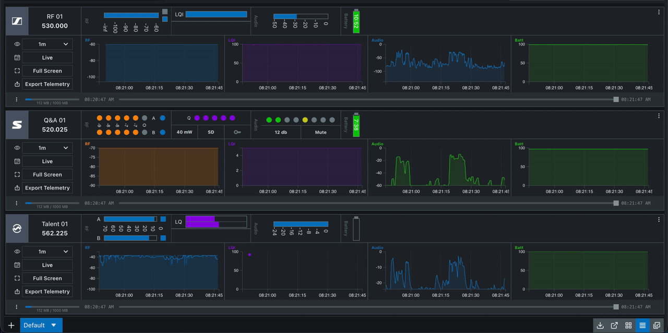The height and width of the screenshot is (333, 668).
Task: Click Export Telemetry for Q&A 01
Action: [x=47, y=187]
